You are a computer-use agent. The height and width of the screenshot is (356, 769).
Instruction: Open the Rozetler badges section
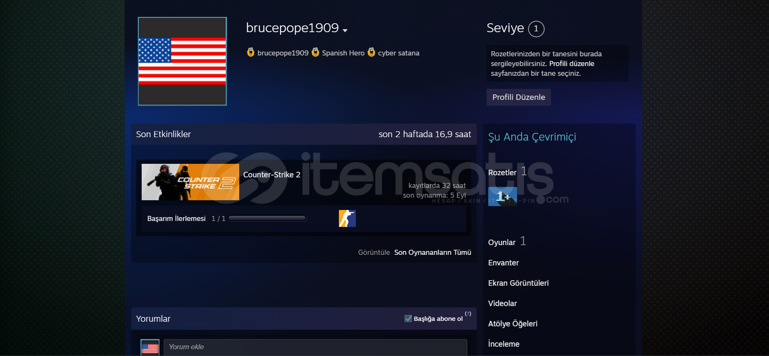point(502,173)
